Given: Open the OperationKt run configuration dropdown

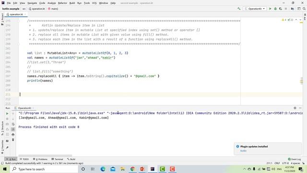Looking at the screenshot, I should click(255, 9).
